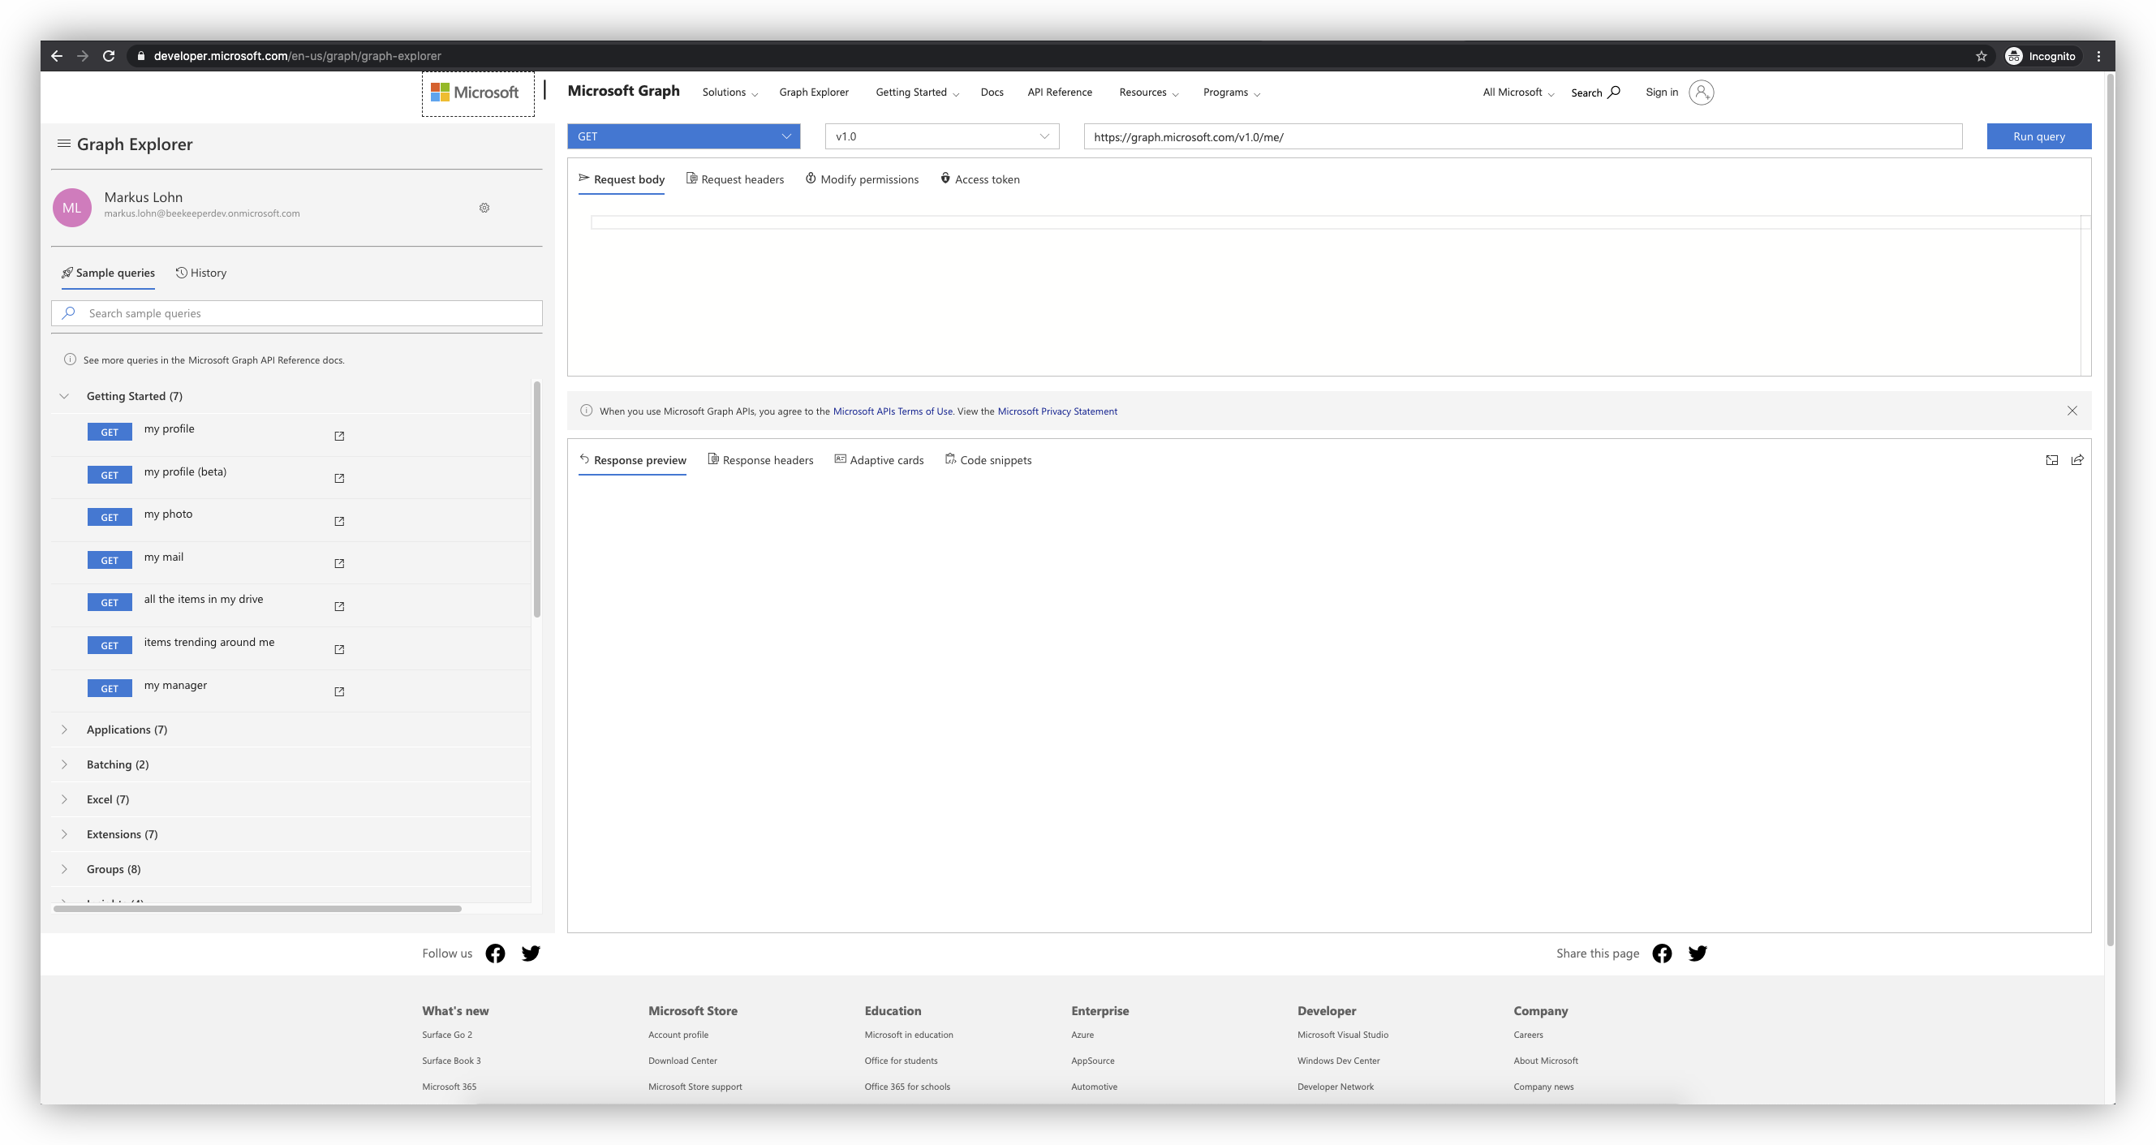Click the sign-in avatar icon
The height and width of the screenshot is (1145, 2156).
pyautogui.click(x=1701, y=92)
